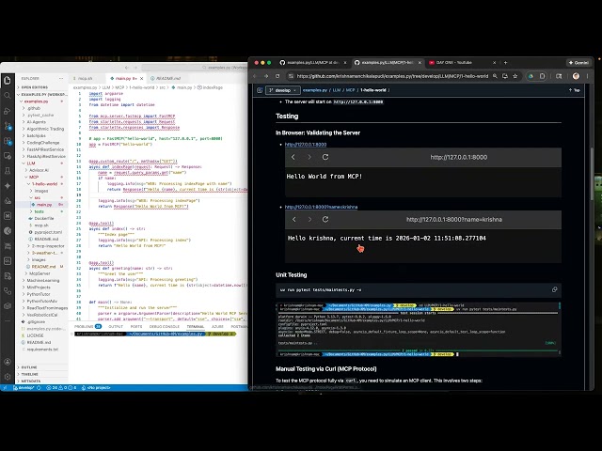Open the Explorer view in VS Code
The height and width of the screenshot is (451, 602).
point(8,80)
